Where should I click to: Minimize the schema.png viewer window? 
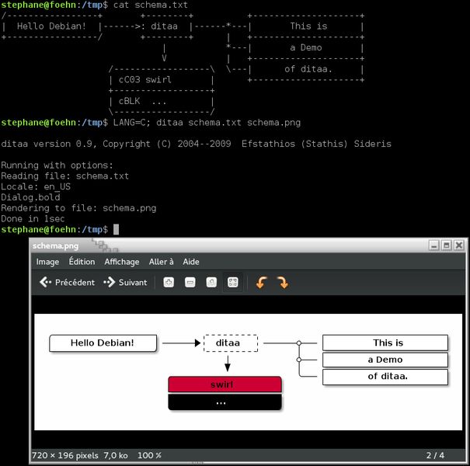tap(433, 245)
